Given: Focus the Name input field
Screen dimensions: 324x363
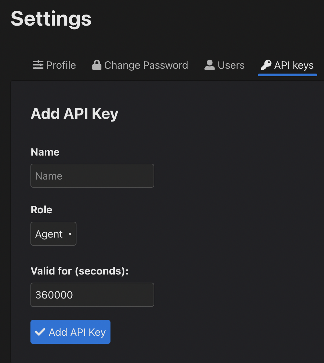Looking at the screenshot, I should pos(92,176).
